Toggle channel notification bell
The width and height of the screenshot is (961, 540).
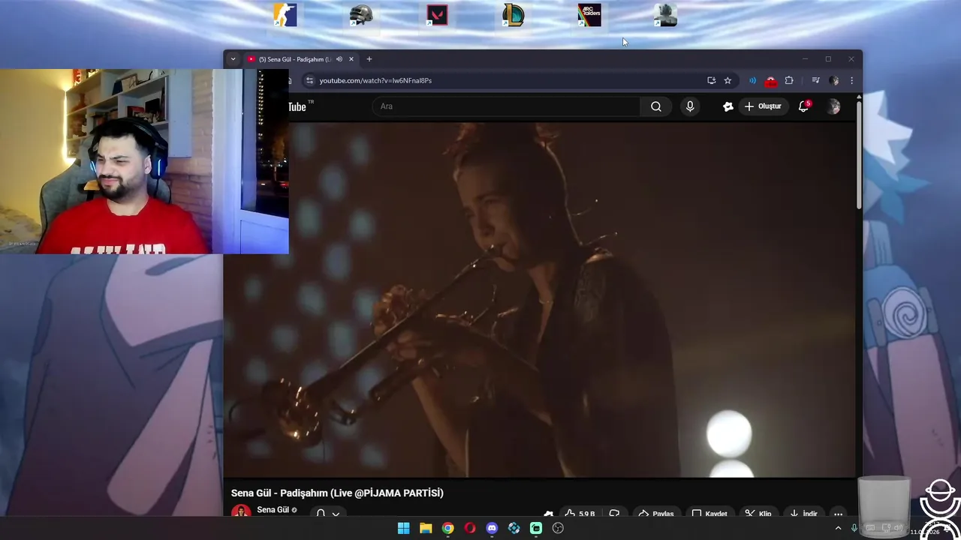pyautogui.click(x=321, y=513)
